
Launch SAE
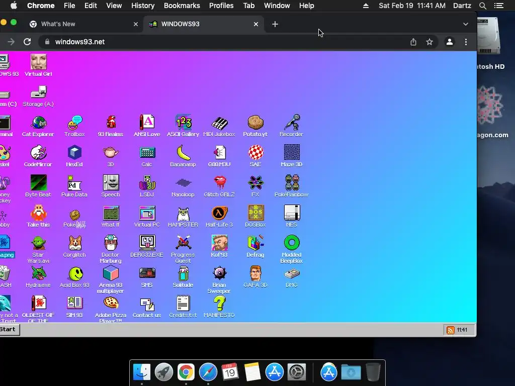click(255, 156)
